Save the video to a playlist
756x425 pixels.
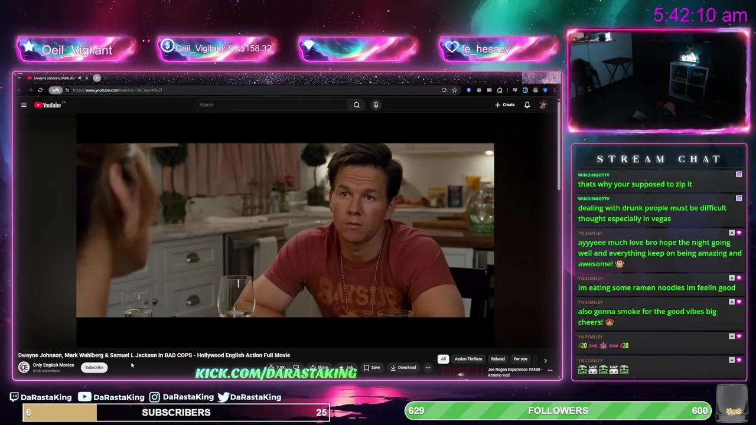[x=372, y=368]
